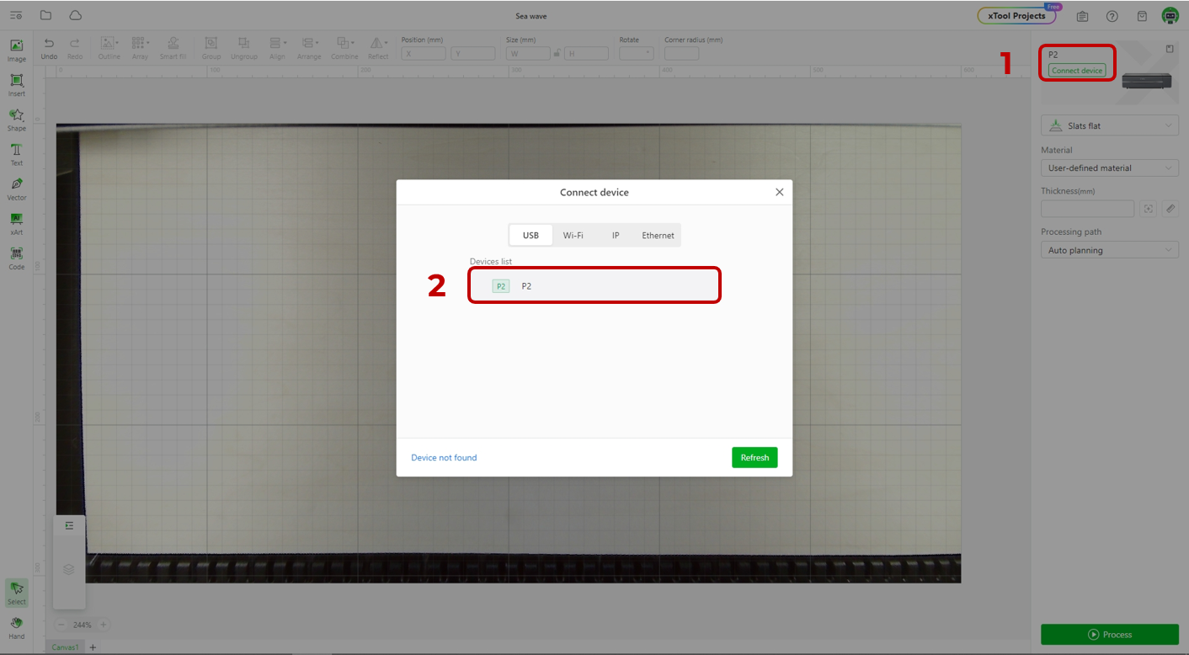This screenshot has height=655, width=1189.
Task: Switch to the Hand pan tool
Action: [x=16, y=627]
